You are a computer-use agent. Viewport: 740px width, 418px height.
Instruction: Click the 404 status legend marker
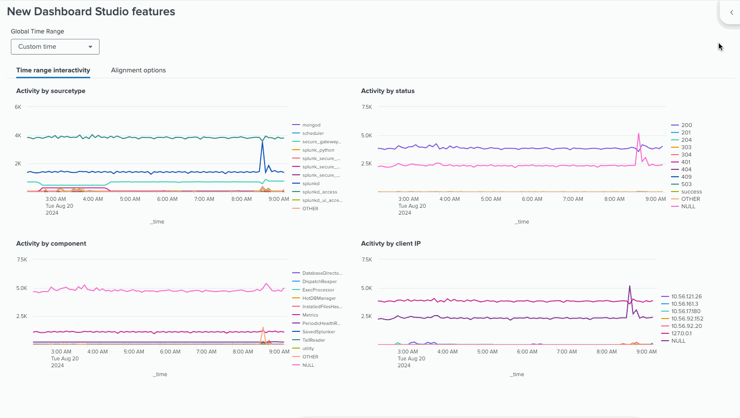675,169
